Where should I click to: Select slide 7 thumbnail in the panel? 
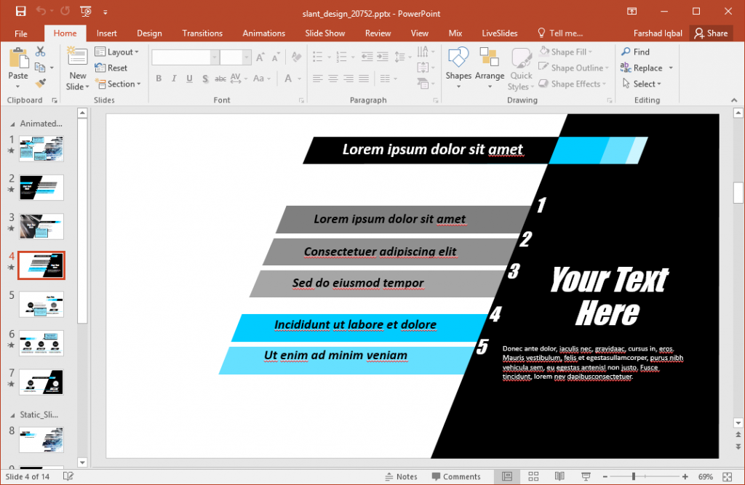point(41,382)
